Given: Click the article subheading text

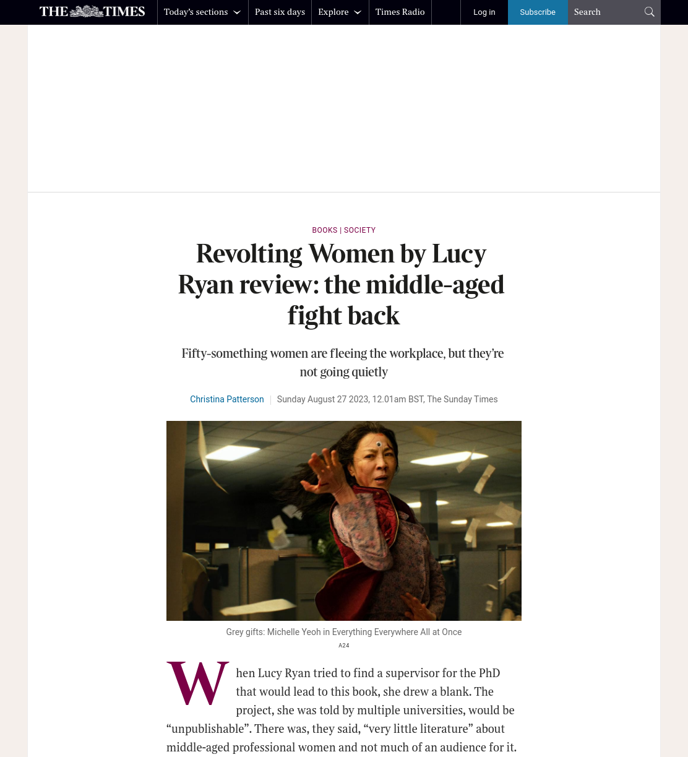Looking at the screenshot, I should [343, 363].
